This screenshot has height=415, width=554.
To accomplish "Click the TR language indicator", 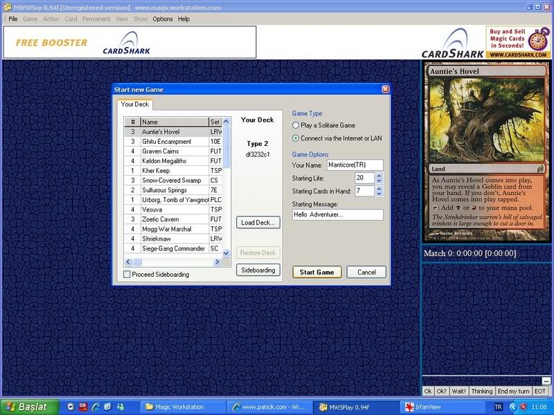I will pos(498,407).
